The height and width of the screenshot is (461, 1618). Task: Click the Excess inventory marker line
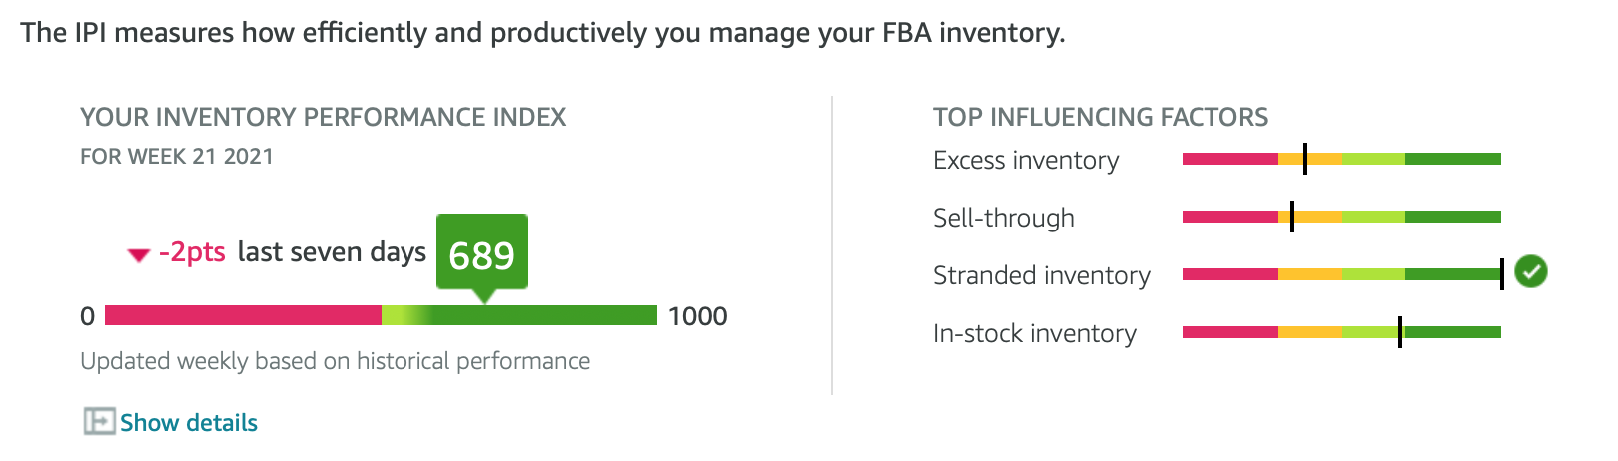tap(1305, 159)
